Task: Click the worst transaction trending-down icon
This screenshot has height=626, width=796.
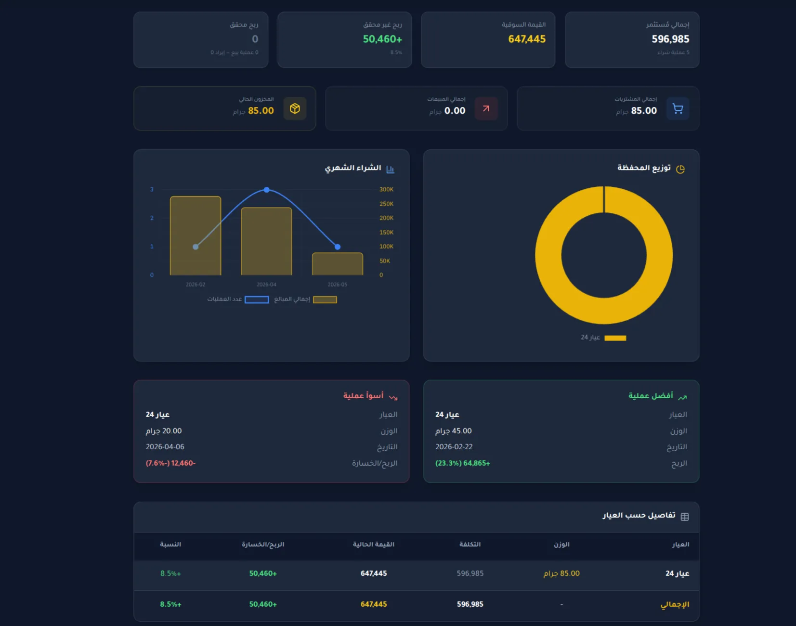Action: [x=393, y=397]
